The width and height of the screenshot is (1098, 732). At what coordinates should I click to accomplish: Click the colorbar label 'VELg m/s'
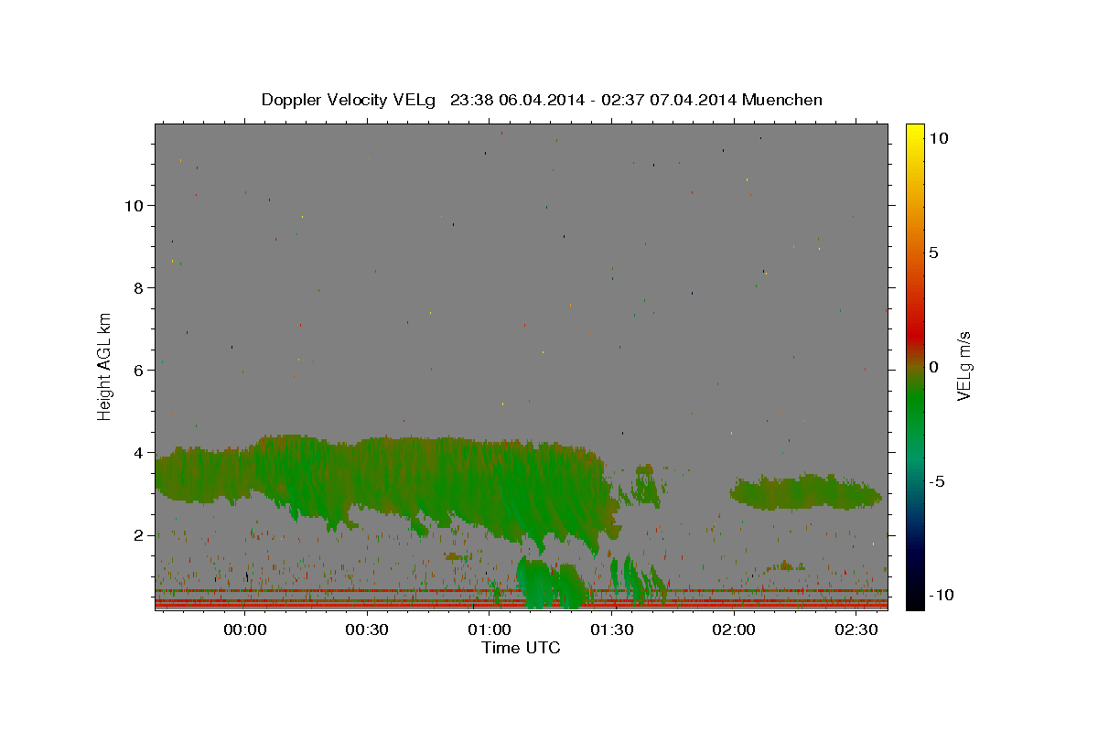tap(963, 366)
